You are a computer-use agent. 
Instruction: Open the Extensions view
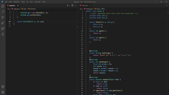click(3, 28)
